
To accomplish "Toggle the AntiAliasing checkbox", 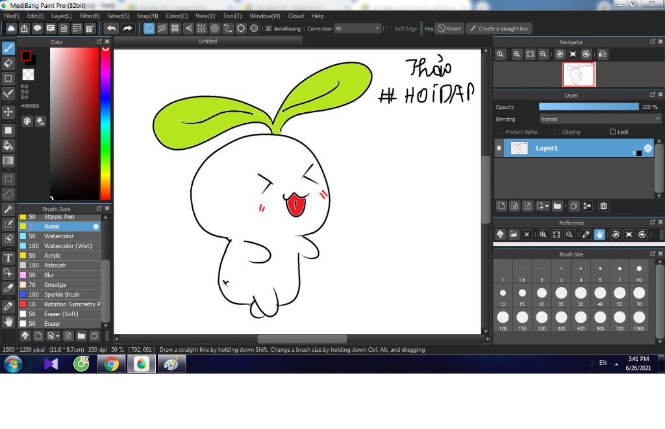I will point(268,29).
